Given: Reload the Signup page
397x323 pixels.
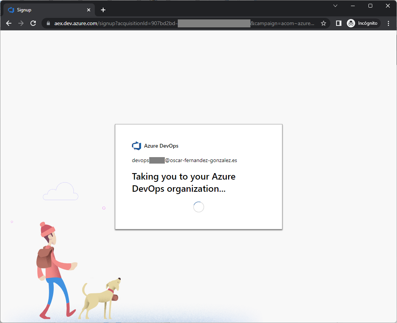Looking at the screenshot, I should (x=33, y=23).
